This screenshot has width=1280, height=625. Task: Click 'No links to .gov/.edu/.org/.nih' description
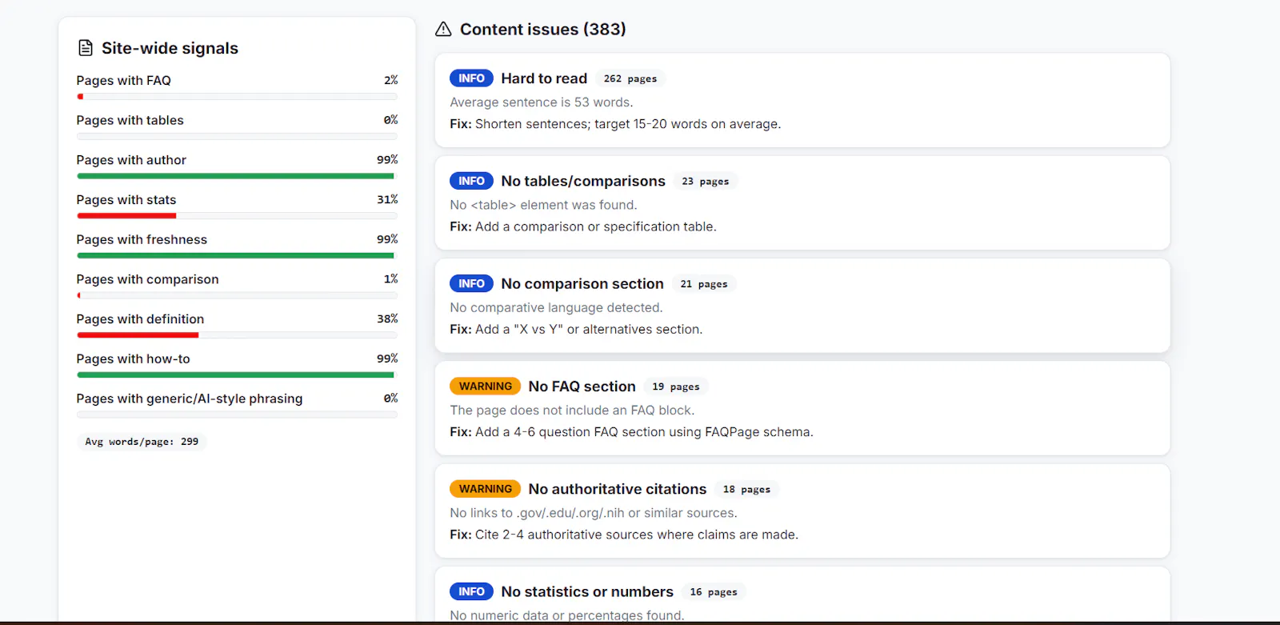594,513
